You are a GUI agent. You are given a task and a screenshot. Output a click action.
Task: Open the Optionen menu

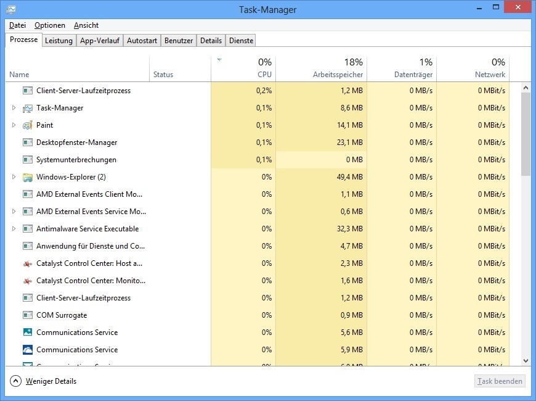[x=50, y=25]
